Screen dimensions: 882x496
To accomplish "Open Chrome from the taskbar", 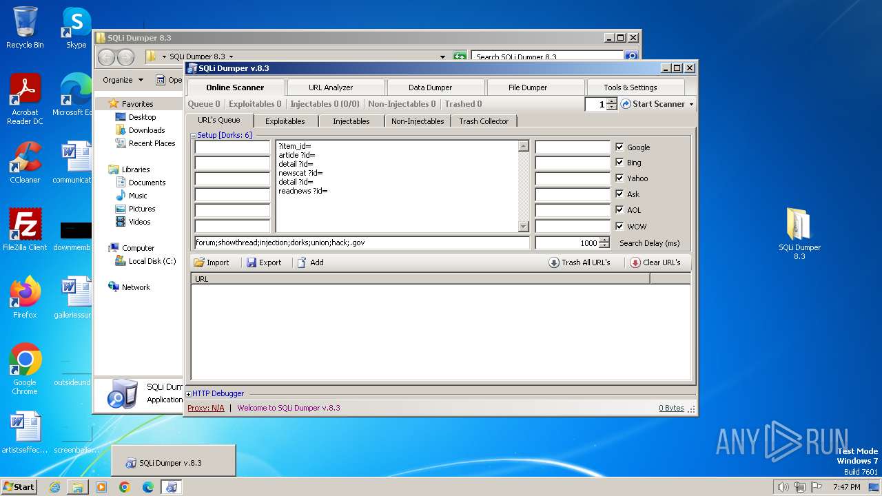I will [x=125, y=487].
